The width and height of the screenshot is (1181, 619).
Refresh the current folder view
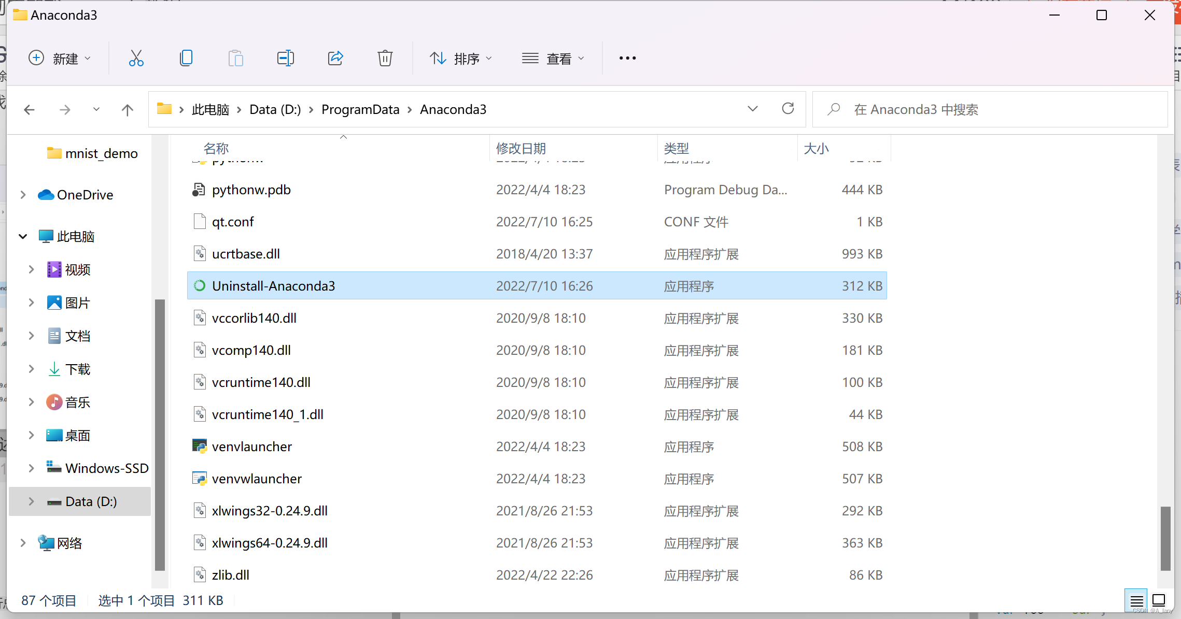[788, 109]
